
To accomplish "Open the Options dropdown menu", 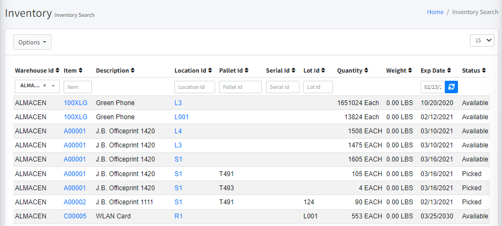I will point(32,42).
